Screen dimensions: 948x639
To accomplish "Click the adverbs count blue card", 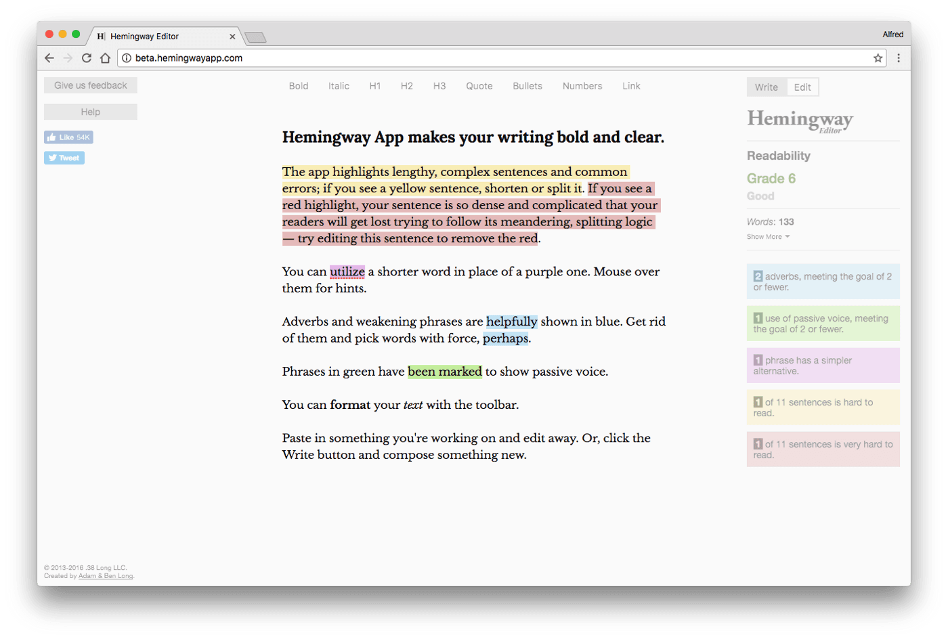I will click(823, 282).
